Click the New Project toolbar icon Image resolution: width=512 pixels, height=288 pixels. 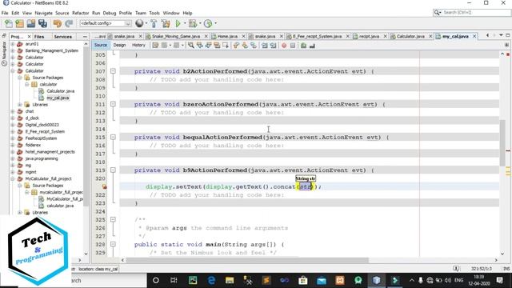point(19,23)
